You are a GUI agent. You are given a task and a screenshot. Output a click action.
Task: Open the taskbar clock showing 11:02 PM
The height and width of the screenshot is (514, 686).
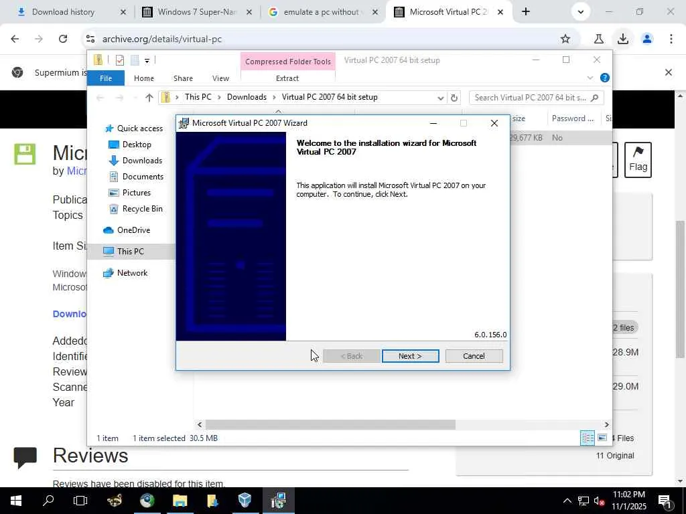[x=629, y=501]
